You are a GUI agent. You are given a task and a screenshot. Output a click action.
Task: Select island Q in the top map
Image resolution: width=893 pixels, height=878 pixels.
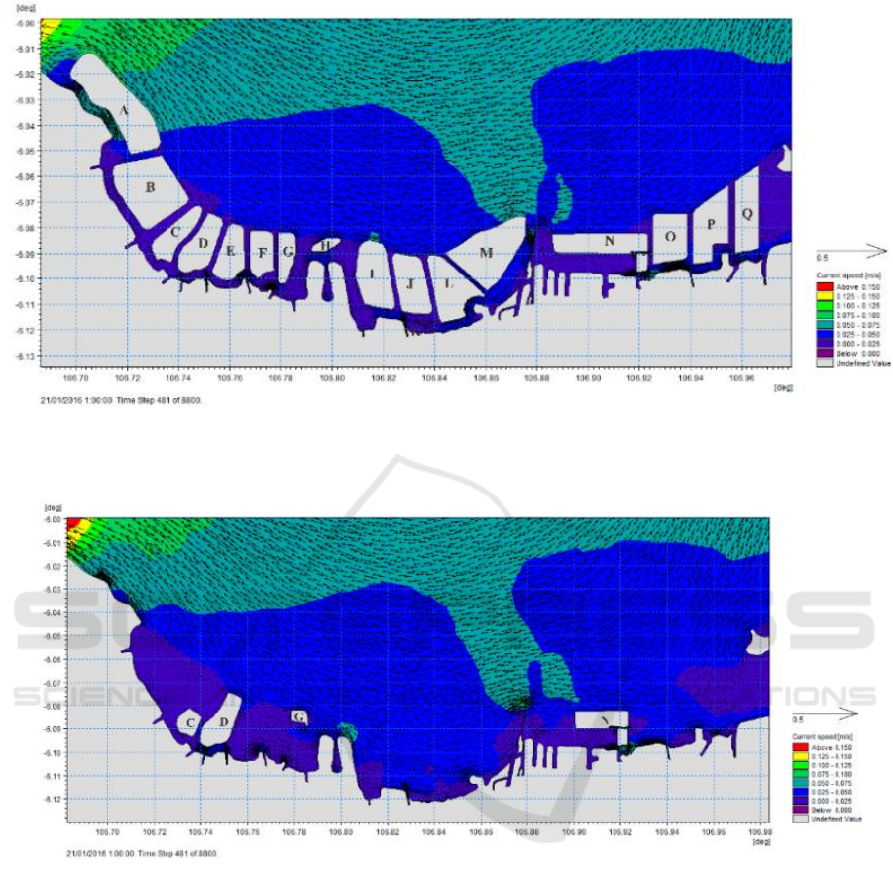(747, 212)
